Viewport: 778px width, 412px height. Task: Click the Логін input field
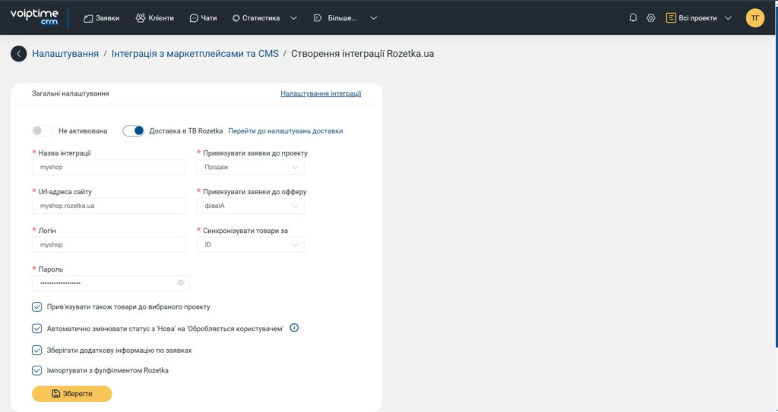109,244
